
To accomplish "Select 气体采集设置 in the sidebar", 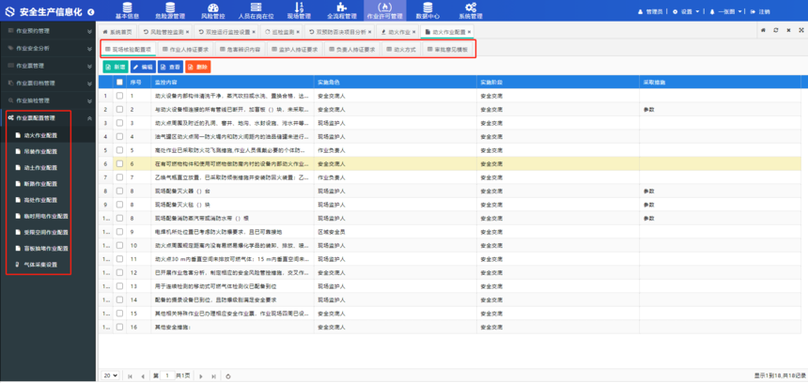I will click(x=46, y=265).
